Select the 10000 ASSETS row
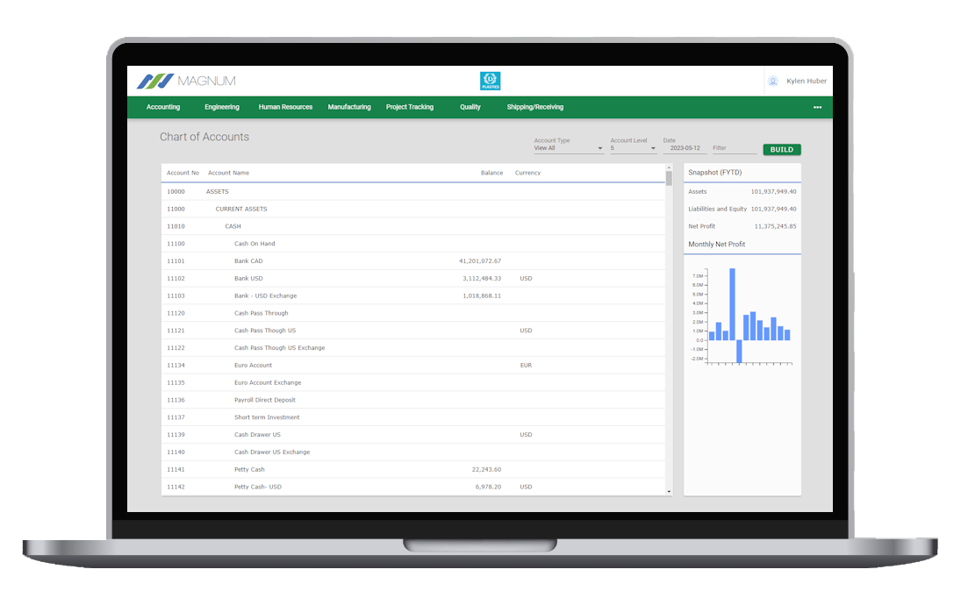The image size is (968, 598). pos(413,192)
